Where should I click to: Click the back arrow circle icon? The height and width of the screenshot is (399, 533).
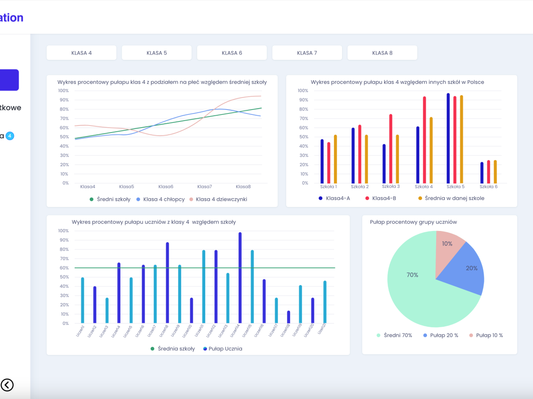pyautogui.click(x=7, y=385)
